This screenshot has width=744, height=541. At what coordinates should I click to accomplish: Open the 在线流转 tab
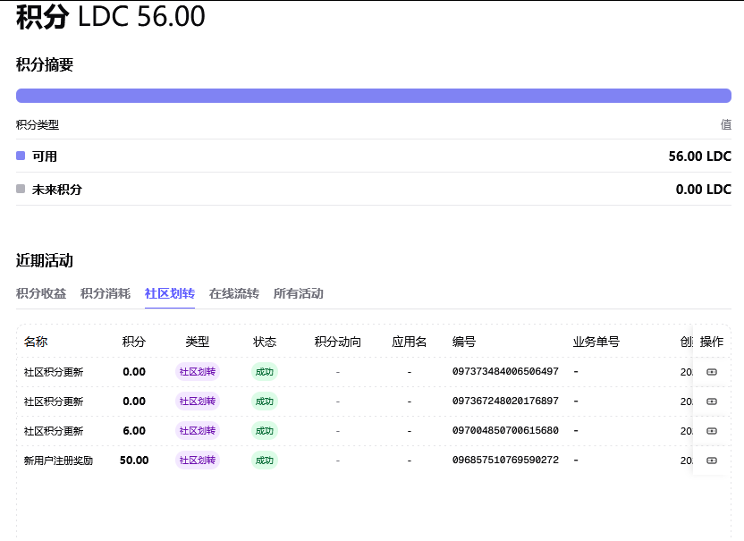pyautogui.click(x=234, y=294)
